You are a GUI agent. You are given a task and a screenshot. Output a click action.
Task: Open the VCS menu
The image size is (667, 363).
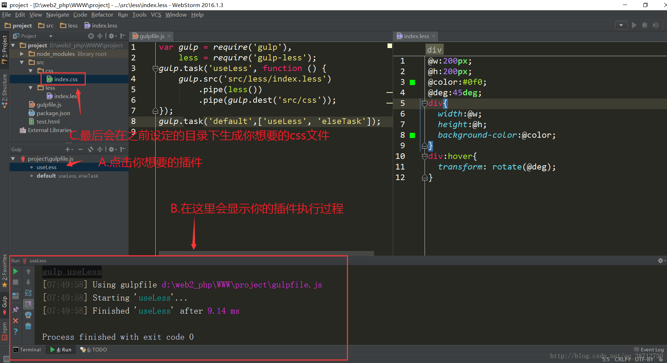click(156, 15)
